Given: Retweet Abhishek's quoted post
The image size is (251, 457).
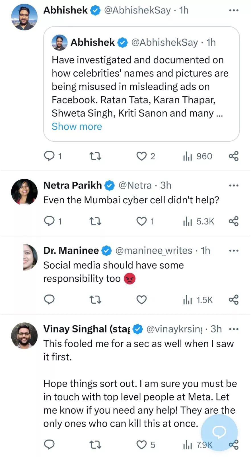Looking at the screenshot, I should [95, 156].
